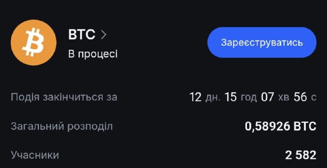Click the "с" seconds unit label

[314, 98]
